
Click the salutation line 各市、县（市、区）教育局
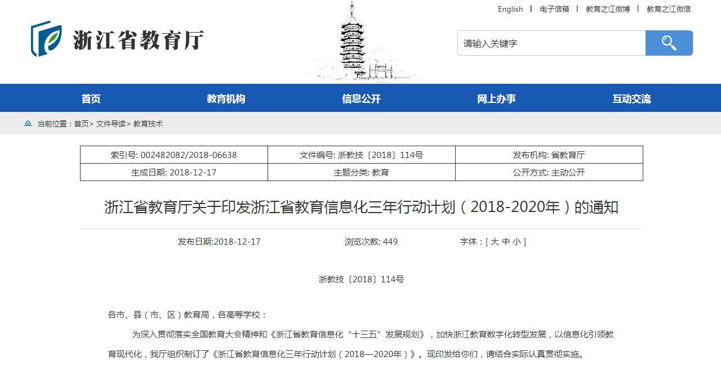pyautogui.click(x=188, y=315)
